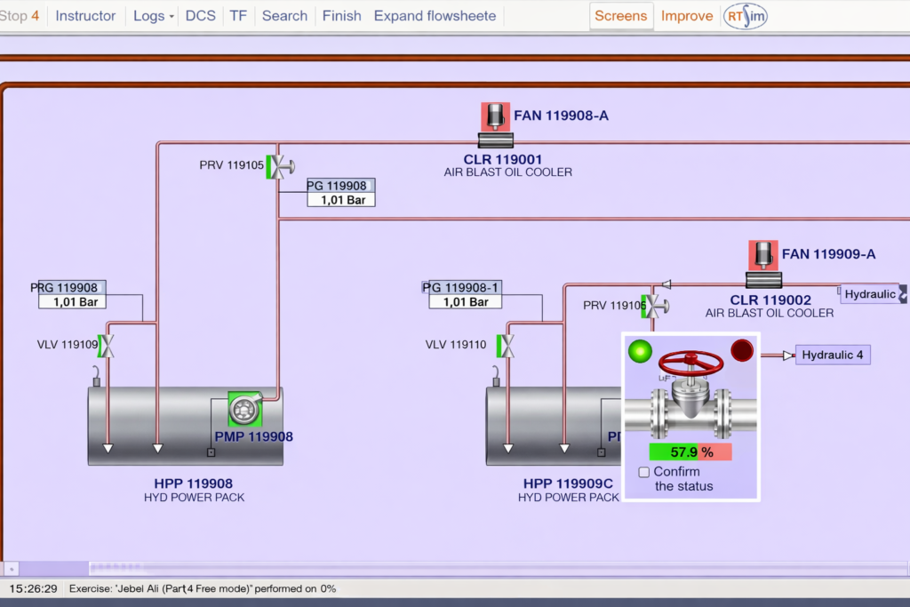Click the VLV 119109 valve symbol

click(106, 346)
